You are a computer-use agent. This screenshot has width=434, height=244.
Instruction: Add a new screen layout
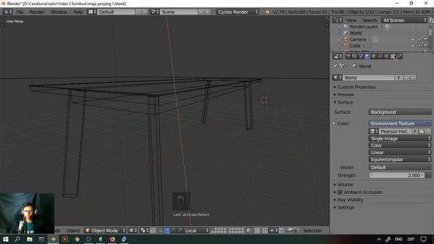(x=138, y=12)
